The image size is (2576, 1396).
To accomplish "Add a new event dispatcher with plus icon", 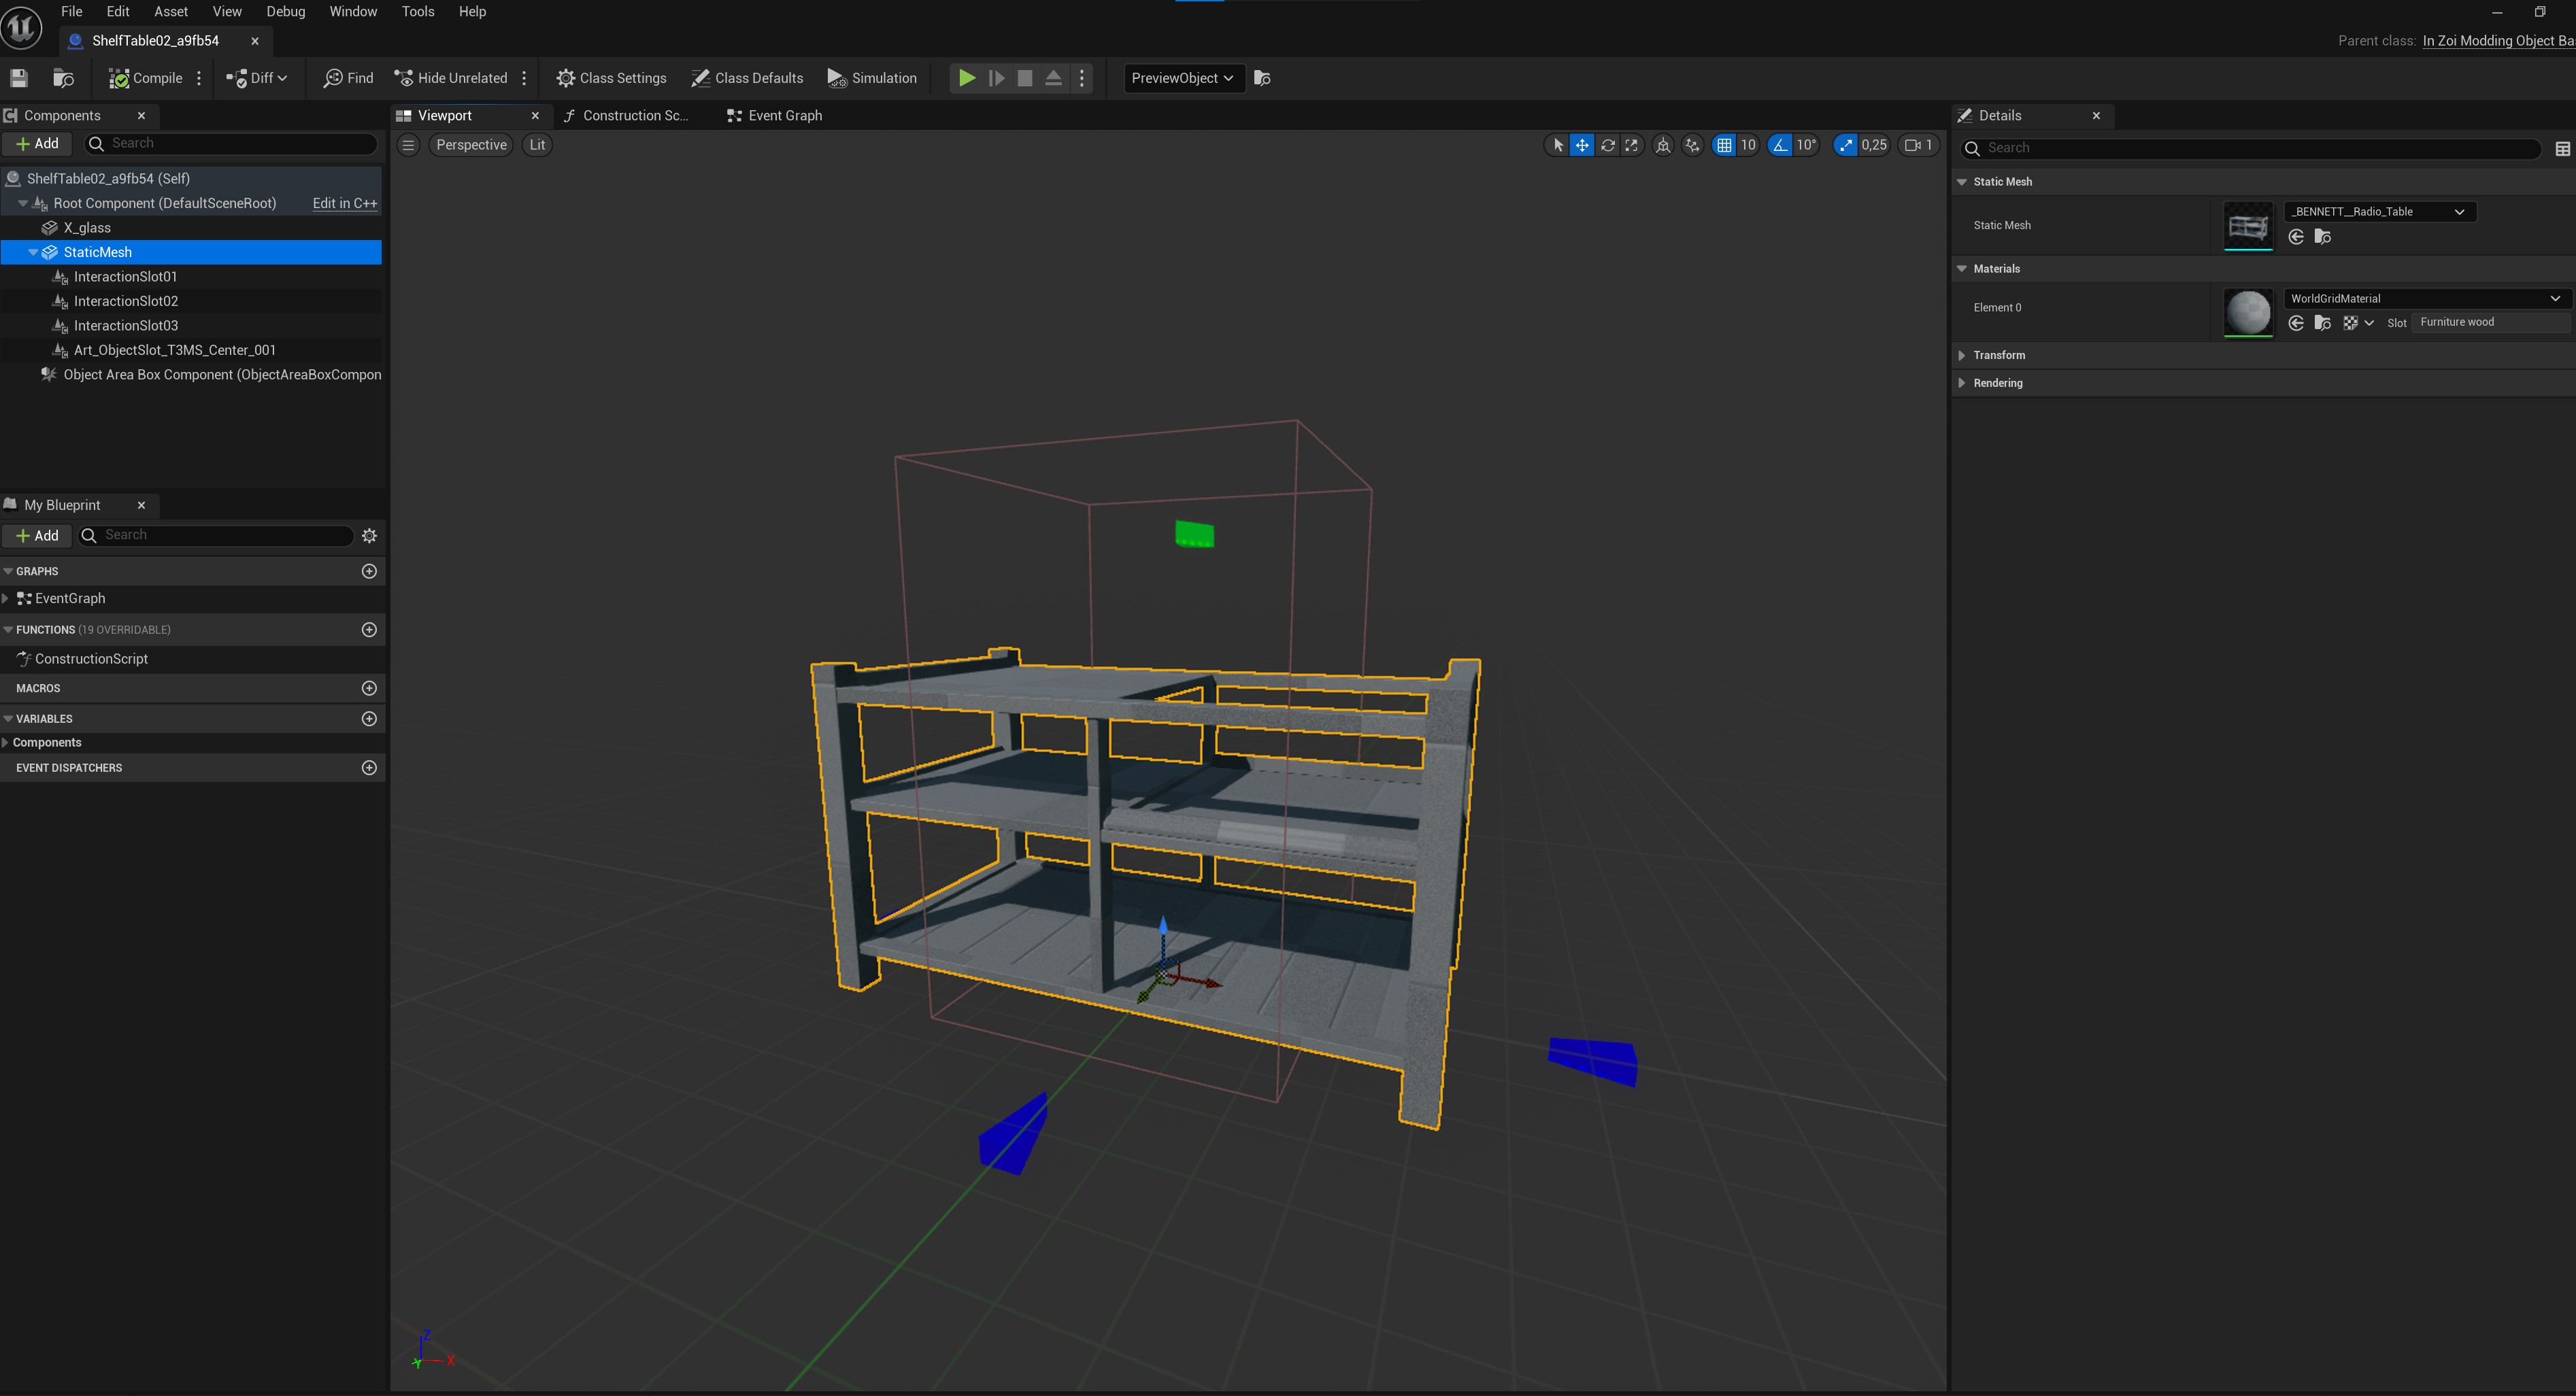I will click(369, 768).
